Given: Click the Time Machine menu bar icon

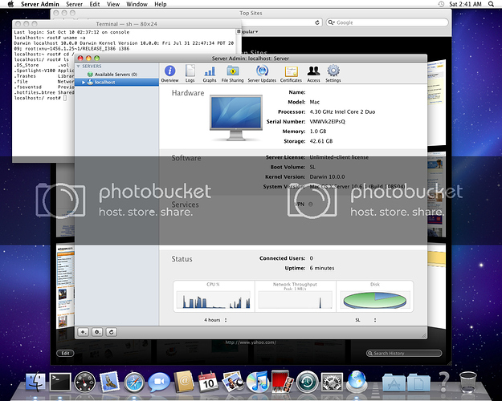Looking at the screenshot, I should point(441,4).
